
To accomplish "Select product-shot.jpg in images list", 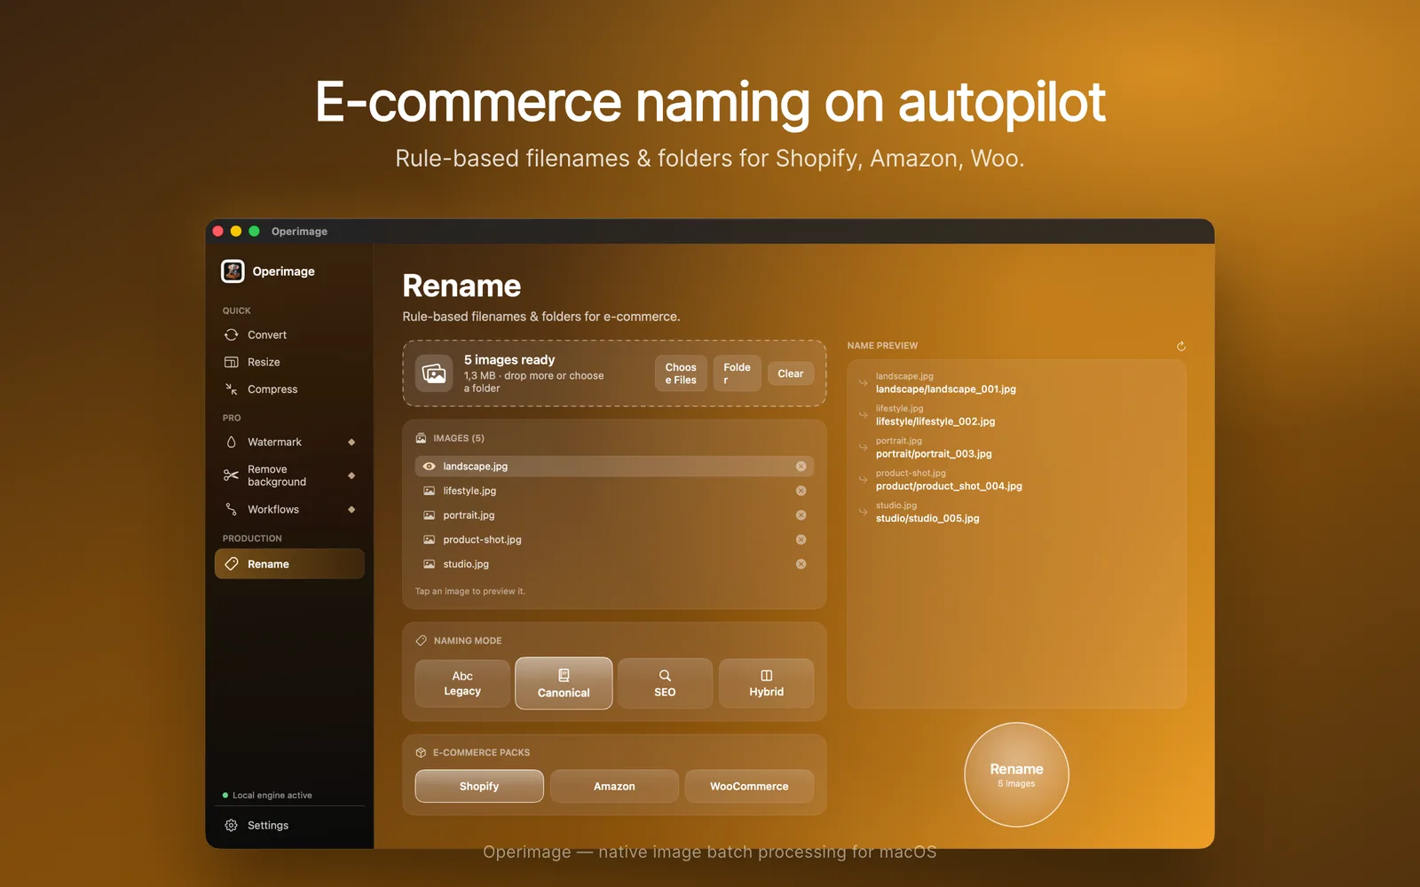I will pyautogui.click(x=614, y=539).
